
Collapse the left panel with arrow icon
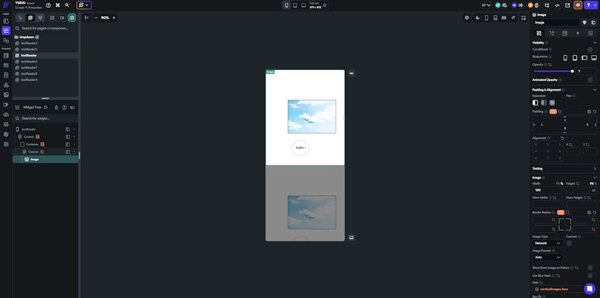click(x=87, y=17)
